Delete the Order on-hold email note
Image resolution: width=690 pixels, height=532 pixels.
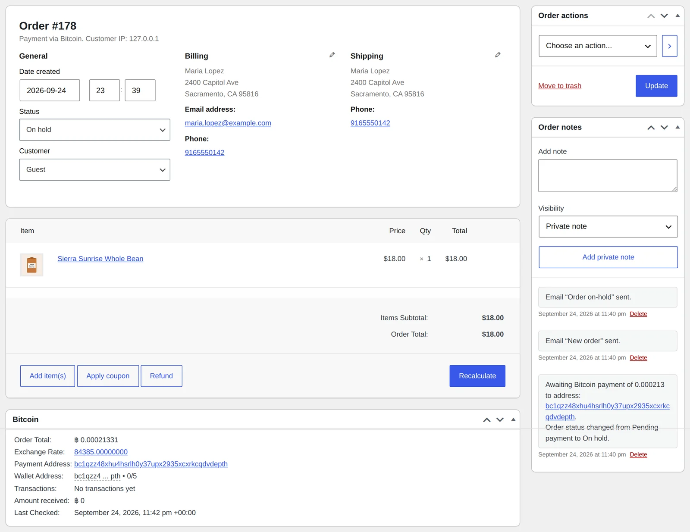pyautogui.click(x=638, y=314)
